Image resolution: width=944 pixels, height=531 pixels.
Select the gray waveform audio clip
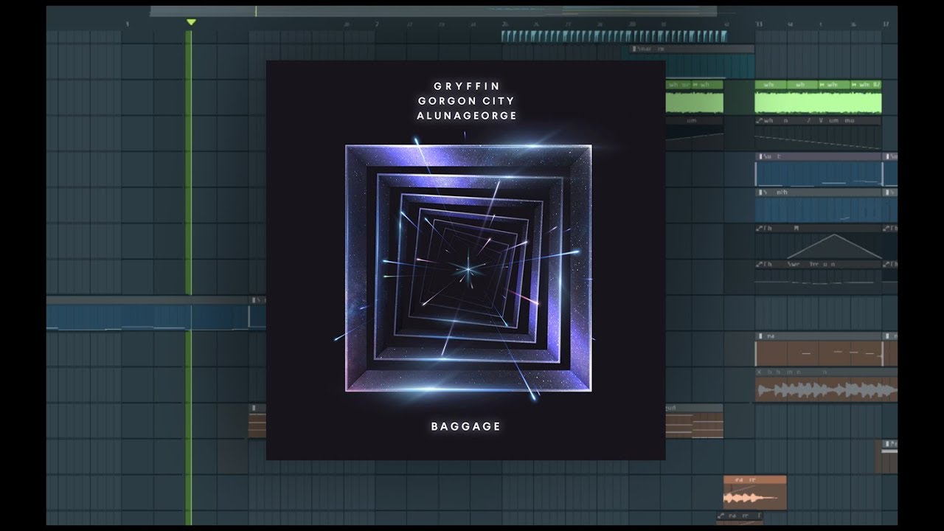826,385
